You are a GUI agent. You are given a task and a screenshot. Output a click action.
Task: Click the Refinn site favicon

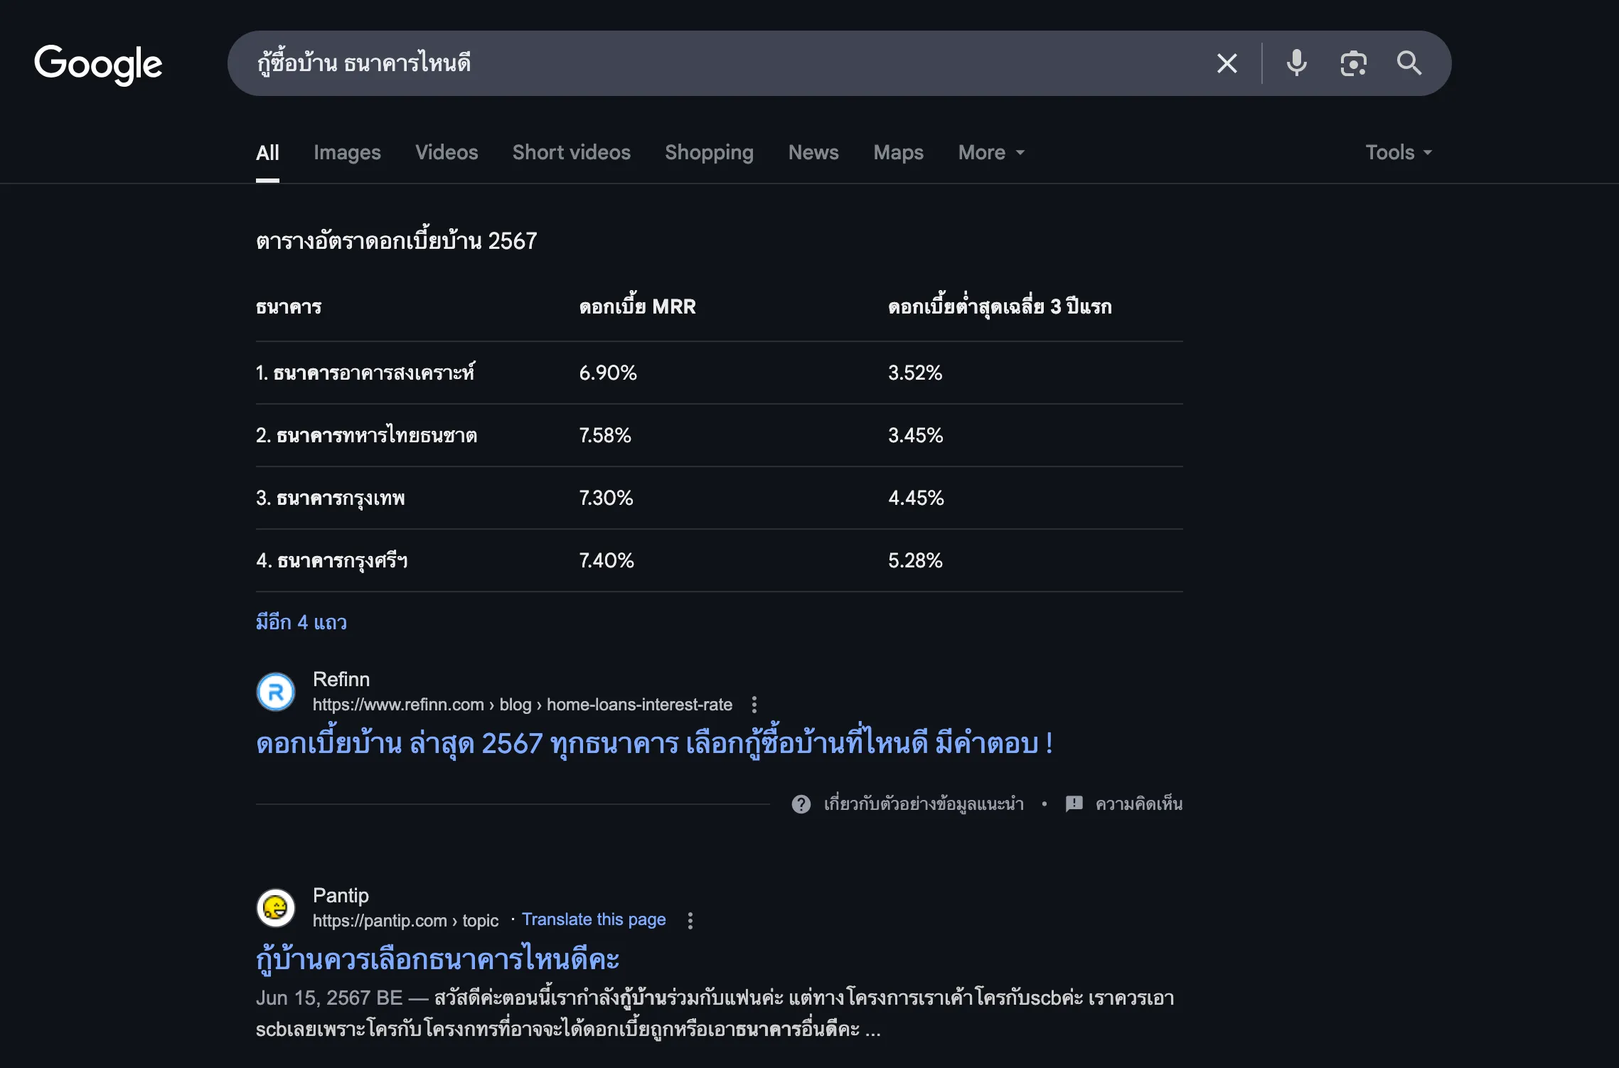coord(276,692)
